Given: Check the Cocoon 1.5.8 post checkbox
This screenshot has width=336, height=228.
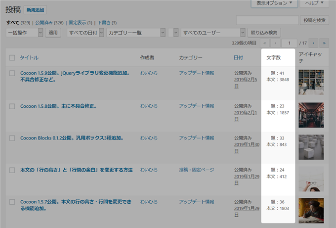Looking at the screenshot, I should (x=12, y=106).
